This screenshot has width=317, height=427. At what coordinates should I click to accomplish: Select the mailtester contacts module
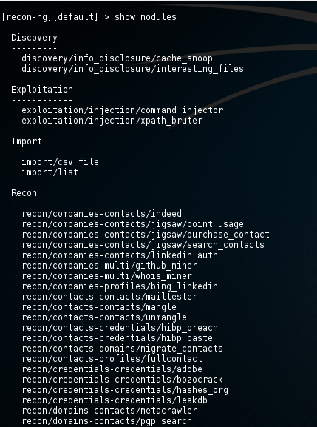coord(109,296)
